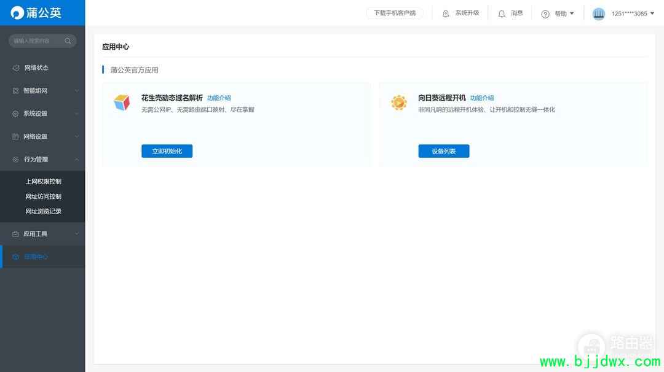
Task: Focus the sidebar search input field
Action: (42, 41)
